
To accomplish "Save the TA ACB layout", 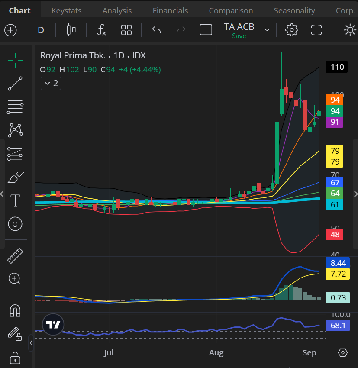I will click(239, 36).
